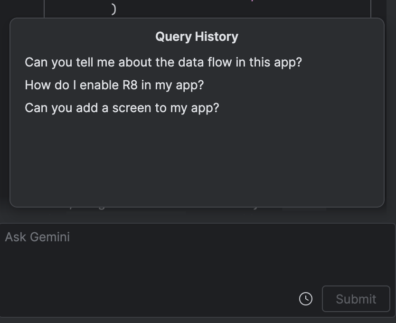Pick the add screen question from Query History
This screenshot has height=323, width=396.
pyautogui.click(x=122, y=108)
